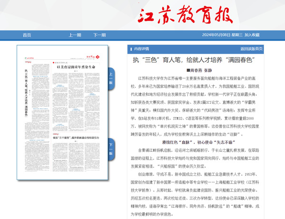285x219 pixels.
Task: Select the 上一版 side tab
Action: point(111,78)
